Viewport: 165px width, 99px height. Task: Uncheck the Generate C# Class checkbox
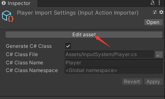(x=68, y=46)
